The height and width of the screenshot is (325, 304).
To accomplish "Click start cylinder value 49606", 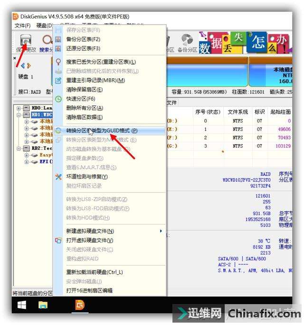I will pyautogui.click(x=284, y=130).
